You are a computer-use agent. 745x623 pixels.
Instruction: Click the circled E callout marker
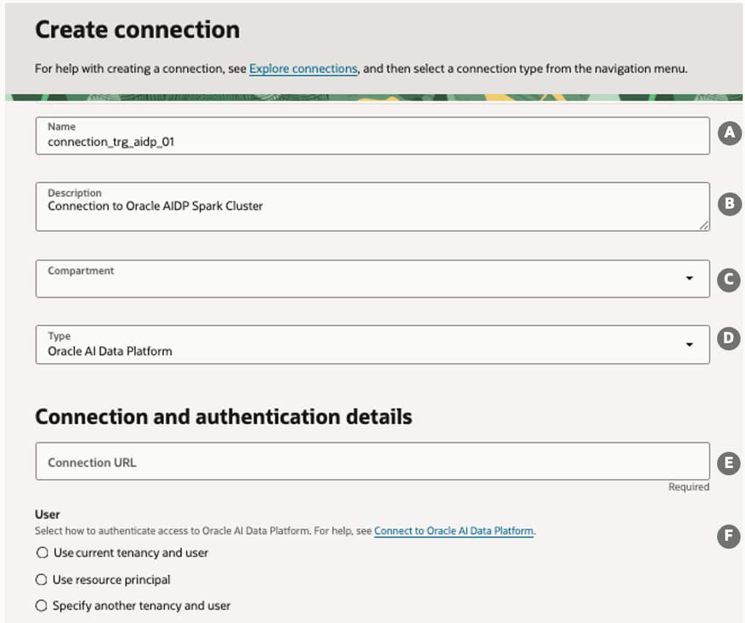click(x=728, y=463)
